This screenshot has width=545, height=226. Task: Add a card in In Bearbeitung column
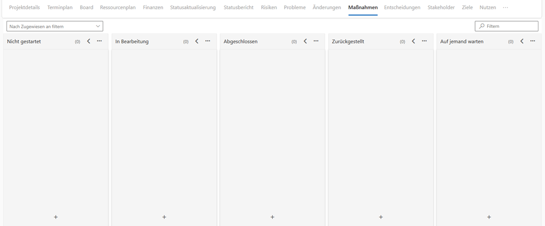[164, 217]
